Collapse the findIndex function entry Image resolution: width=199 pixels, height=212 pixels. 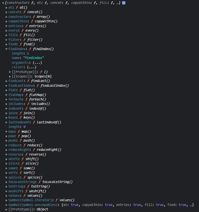tap(6, 49)
